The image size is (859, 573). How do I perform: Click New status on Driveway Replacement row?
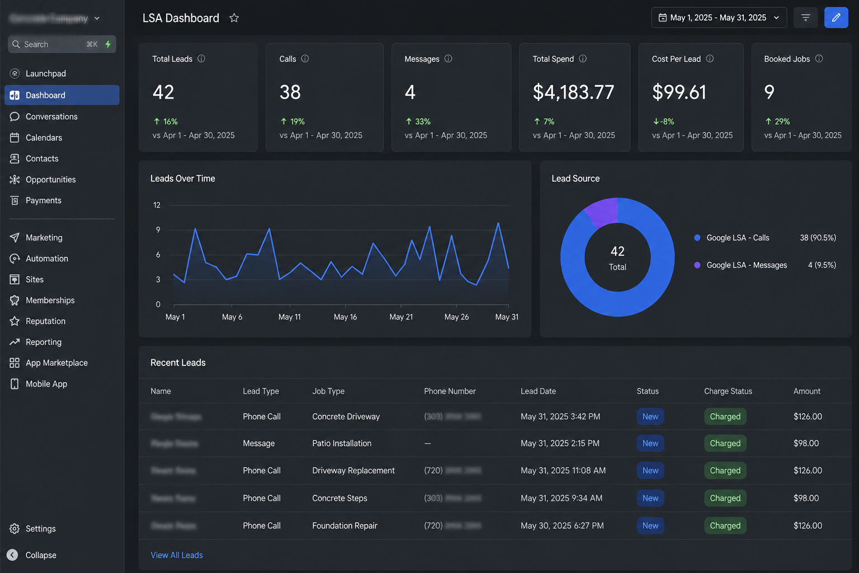(x=650, y=471)
